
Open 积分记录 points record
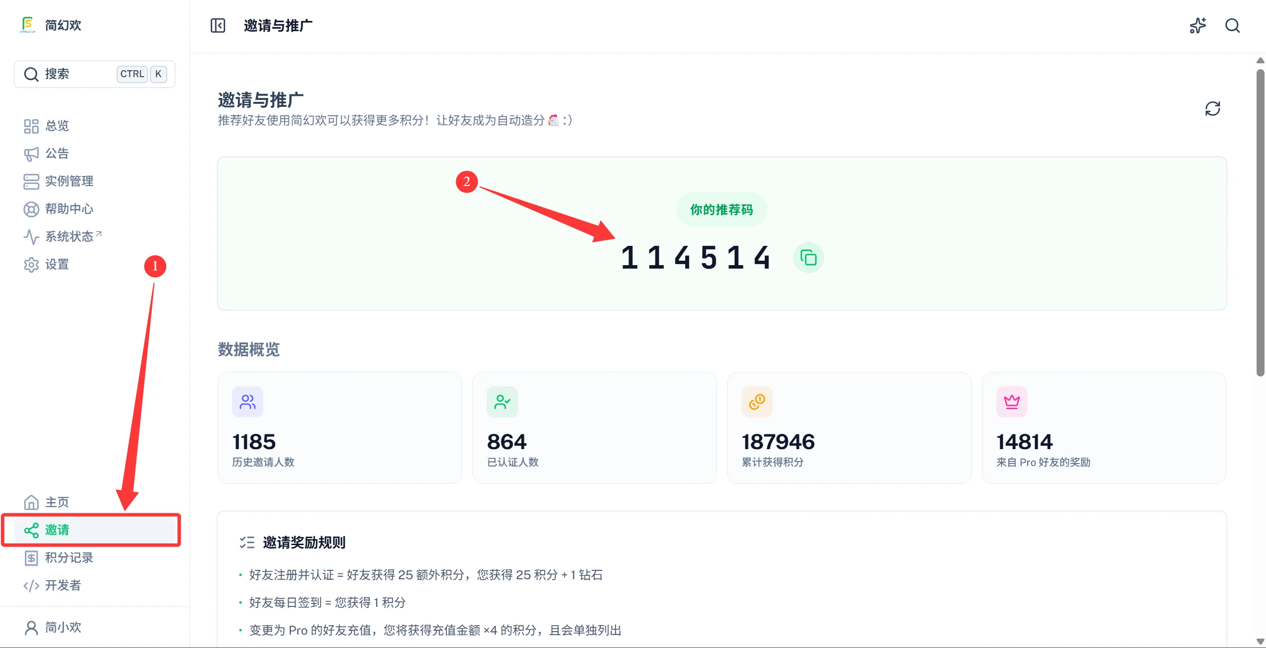point(95,557)
